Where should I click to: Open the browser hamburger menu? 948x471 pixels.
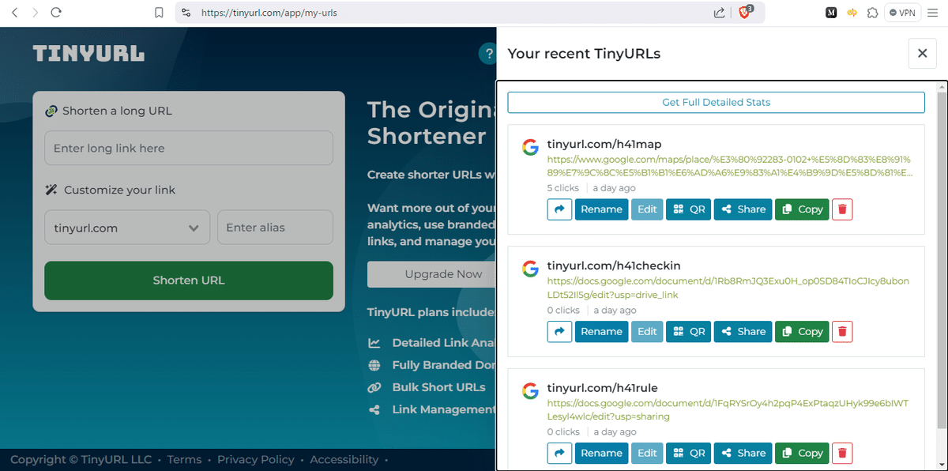932,13
